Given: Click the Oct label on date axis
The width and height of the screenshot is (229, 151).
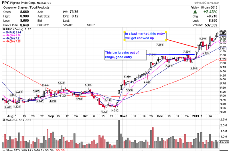Looking at the screenshot, I should [85, 116].
